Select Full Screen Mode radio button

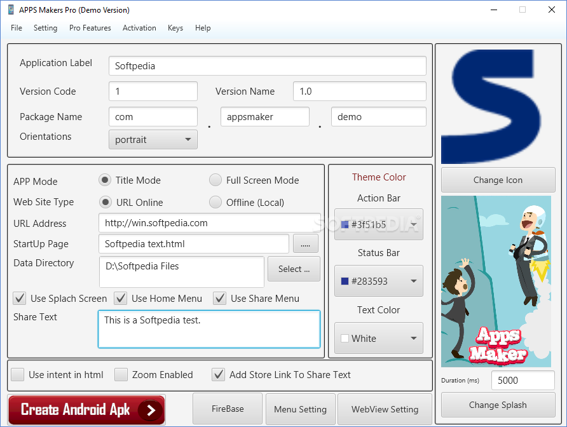(215, 180)
